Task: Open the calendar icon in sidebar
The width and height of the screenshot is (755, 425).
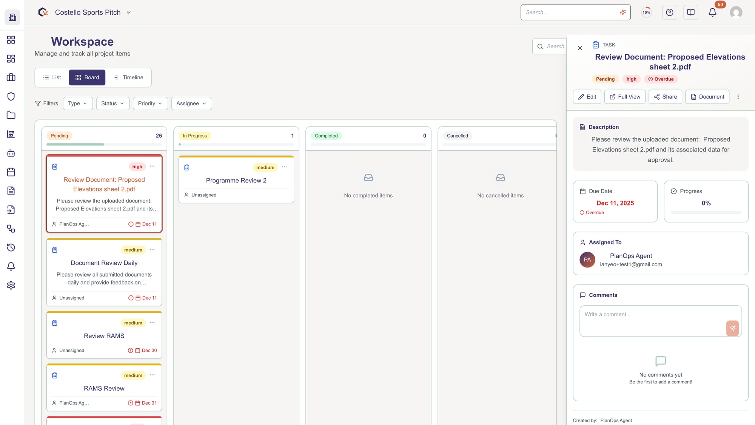Action: tap(11, 172)
